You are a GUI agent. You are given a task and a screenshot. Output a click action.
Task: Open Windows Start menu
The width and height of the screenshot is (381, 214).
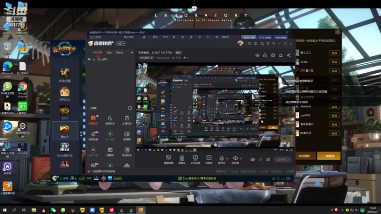click(4, 210)
